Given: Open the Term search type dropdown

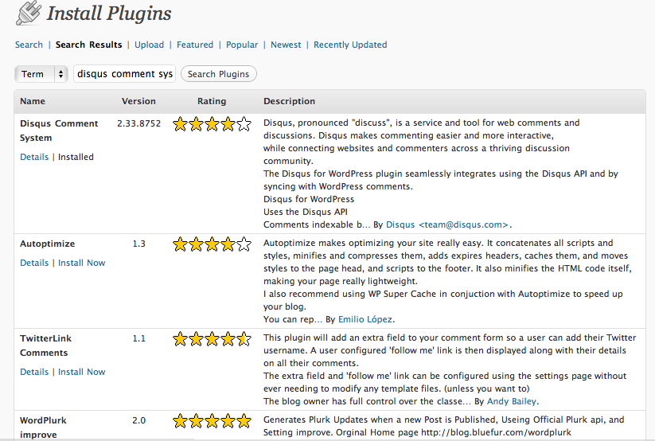Looking at the screenshot, I should coord(41,74).
